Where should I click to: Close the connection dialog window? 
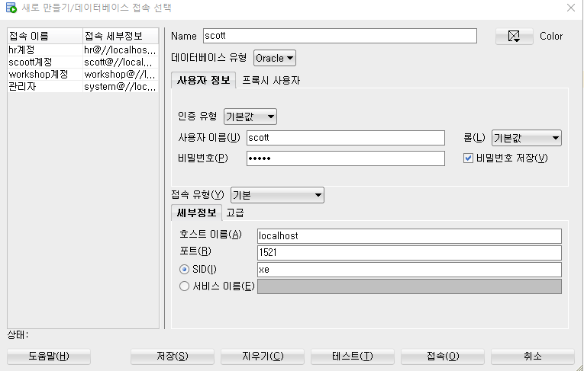point(570,8)
